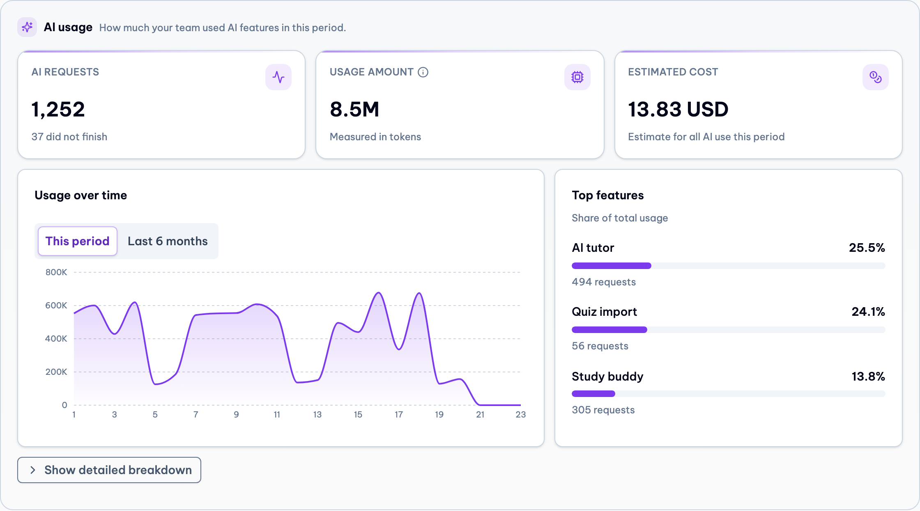920x511 pixels.
Task: Click the Study buddy feature label
Action: coord(607,376)
